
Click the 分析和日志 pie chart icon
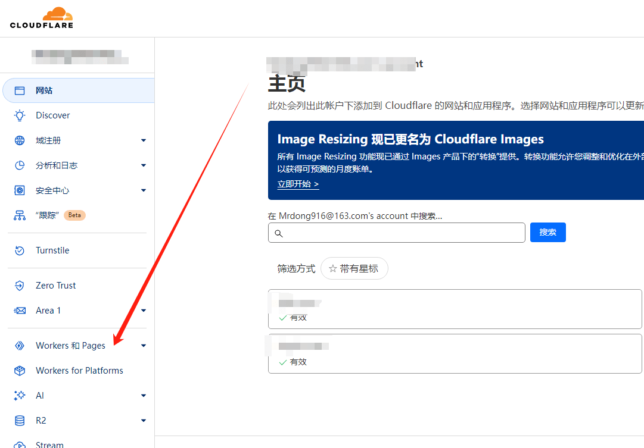click(20, 165)
